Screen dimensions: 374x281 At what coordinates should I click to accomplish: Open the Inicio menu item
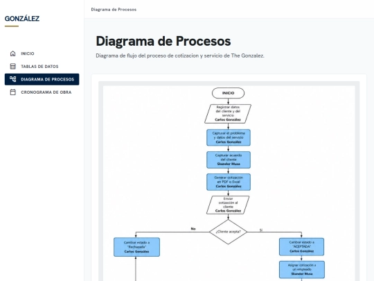pyautogui.click(x=42, y=53)
